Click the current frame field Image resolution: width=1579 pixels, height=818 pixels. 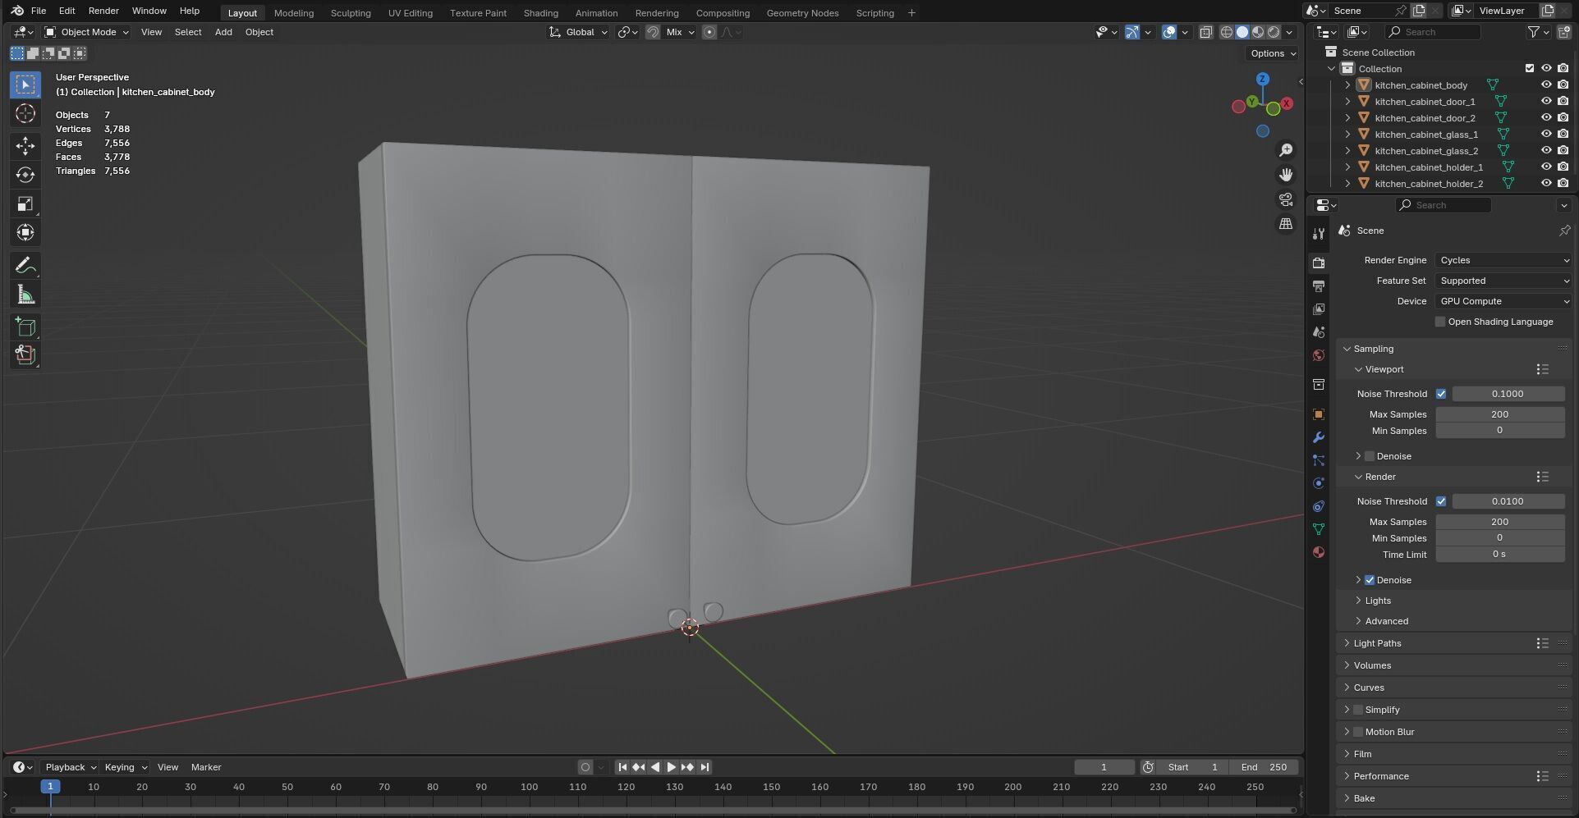click(x=1104, y=767)
